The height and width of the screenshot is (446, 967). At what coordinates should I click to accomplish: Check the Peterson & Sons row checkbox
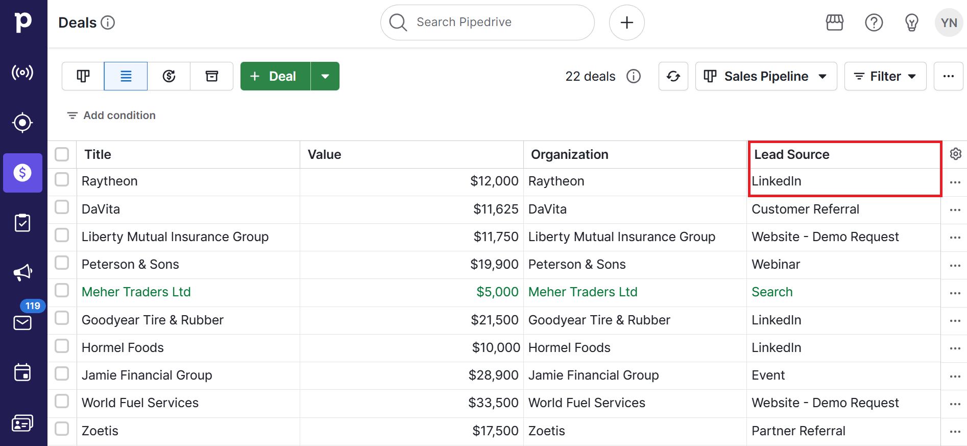tap(62, 263)
